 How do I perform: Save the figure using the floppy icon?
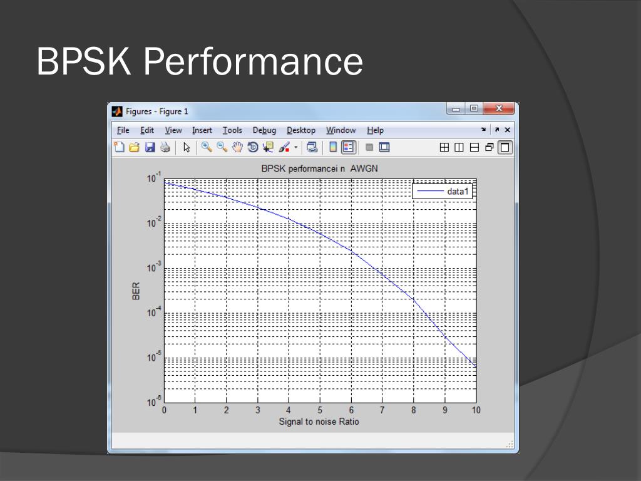click(150, 147)
